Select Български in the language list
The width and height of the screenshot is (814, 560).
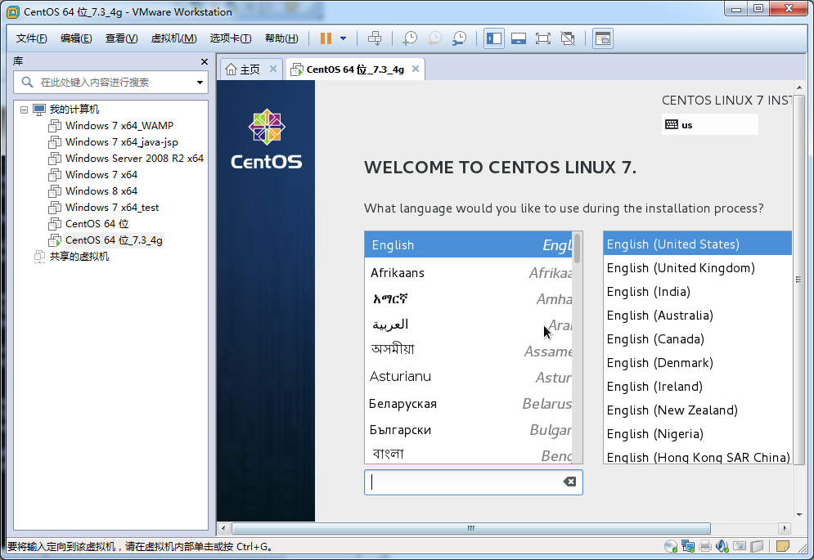[x=468, y=430]
